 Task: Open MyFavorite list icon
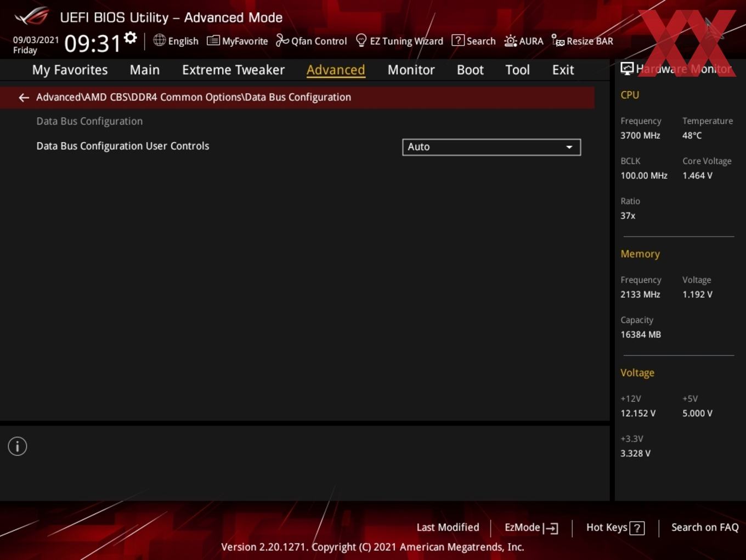(x=213, y=41)
